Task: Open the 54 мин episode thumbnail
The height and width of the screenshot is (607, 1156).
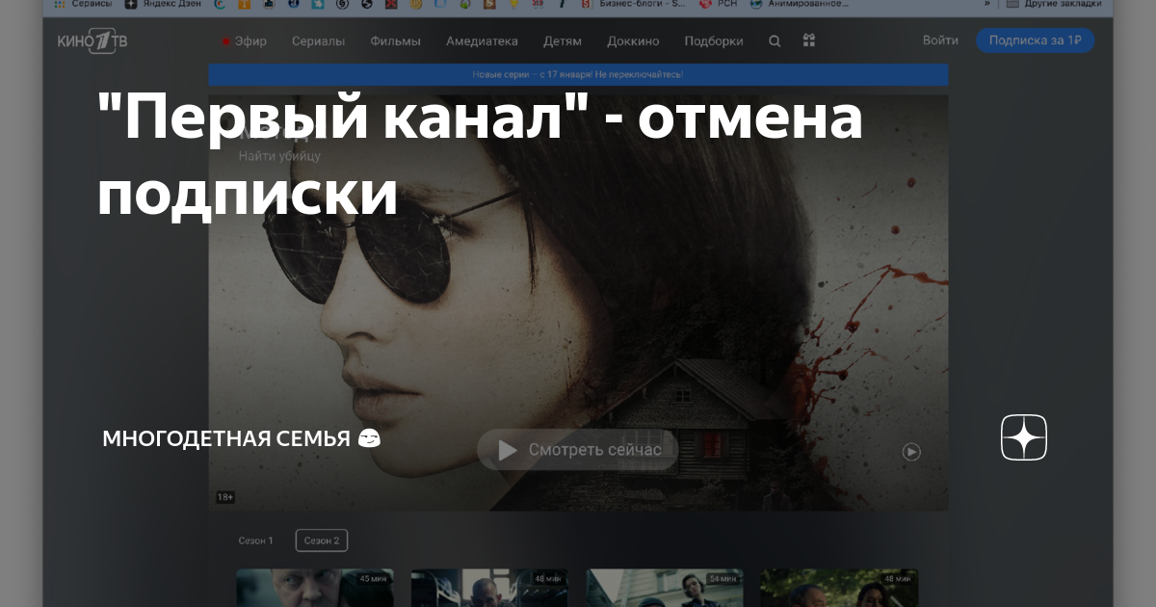Action: click(665, 588)
